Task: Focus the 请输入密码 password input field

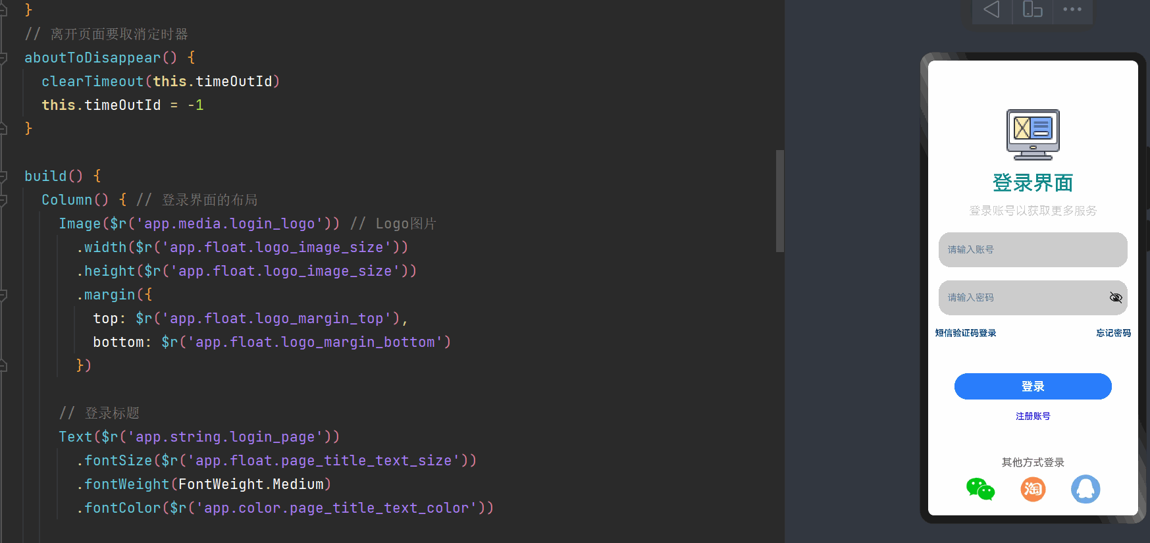Action: point(1033,297)
